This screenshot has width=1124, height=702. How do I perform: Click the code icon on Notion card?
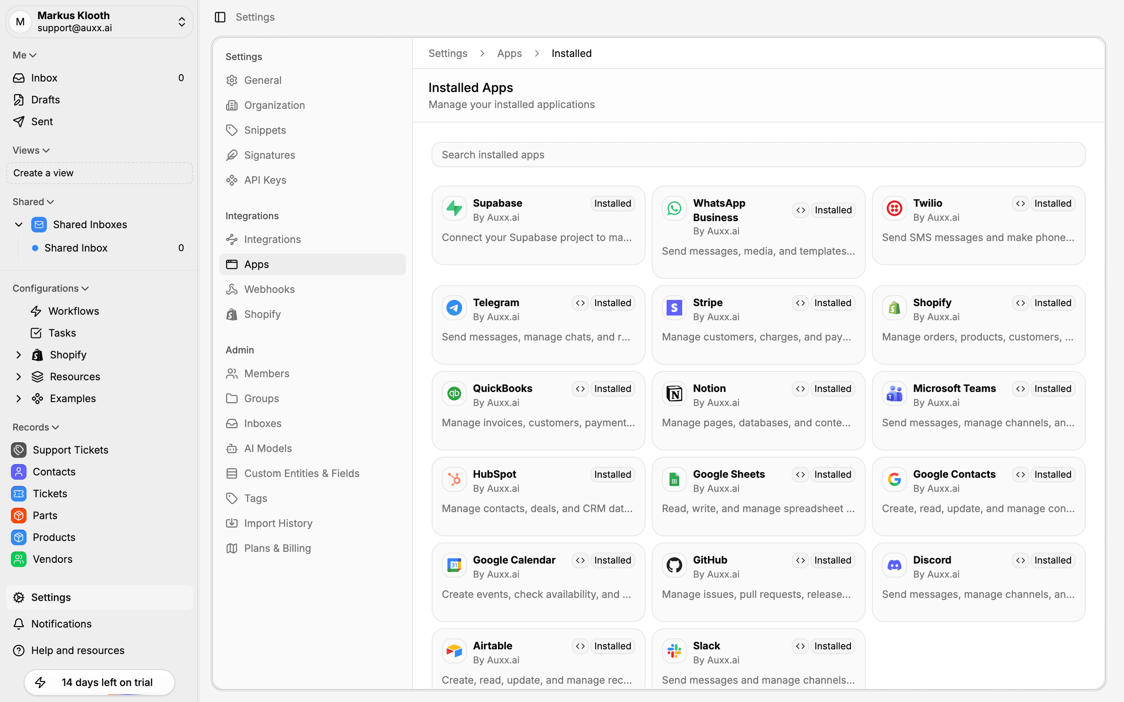800,389
